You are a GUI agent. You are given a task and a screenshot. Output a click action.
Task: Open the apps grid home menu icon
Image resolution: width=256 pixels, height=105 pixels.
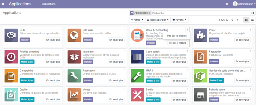click(x=3, y=4)
